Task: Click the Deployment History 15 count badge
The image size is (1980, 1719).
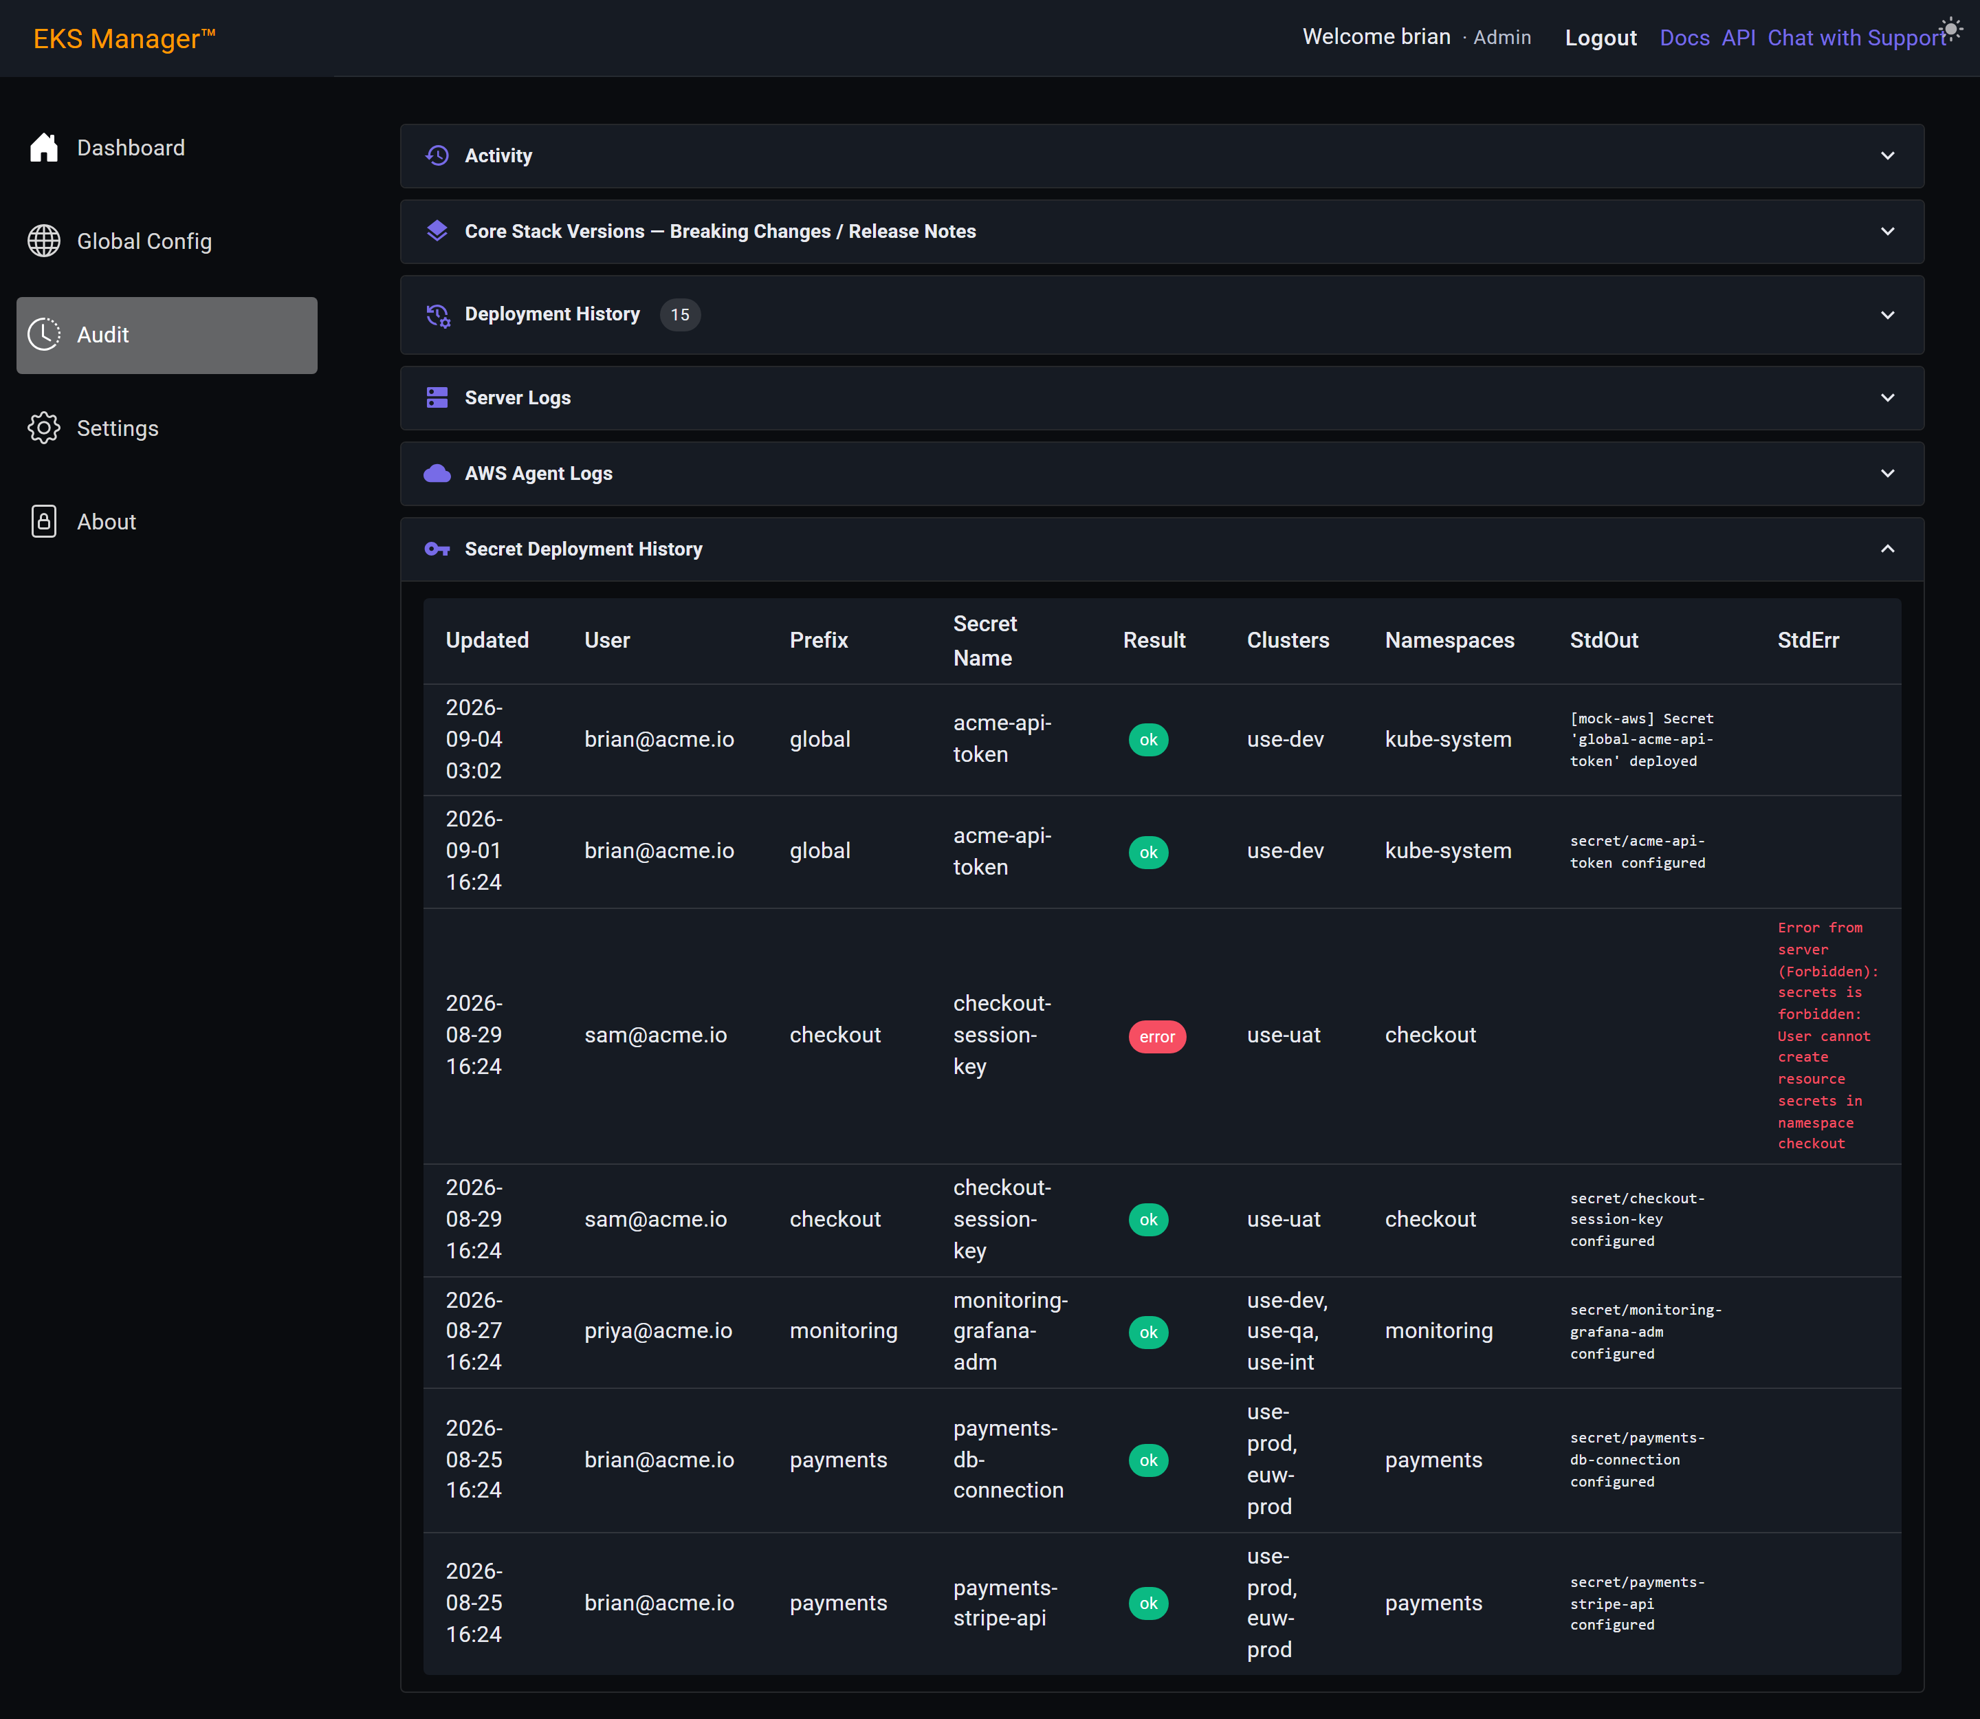Action: (680, 315)
